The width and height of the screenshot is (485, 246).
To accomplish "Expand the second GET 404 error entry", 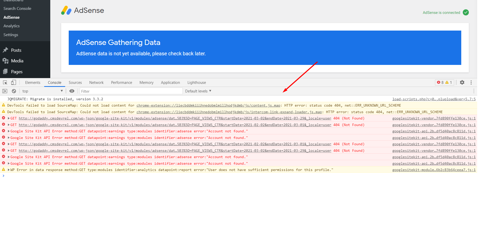I will [9, 125].
